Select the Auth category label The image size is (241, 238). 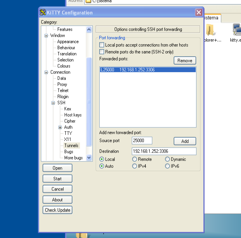[68, 127]
